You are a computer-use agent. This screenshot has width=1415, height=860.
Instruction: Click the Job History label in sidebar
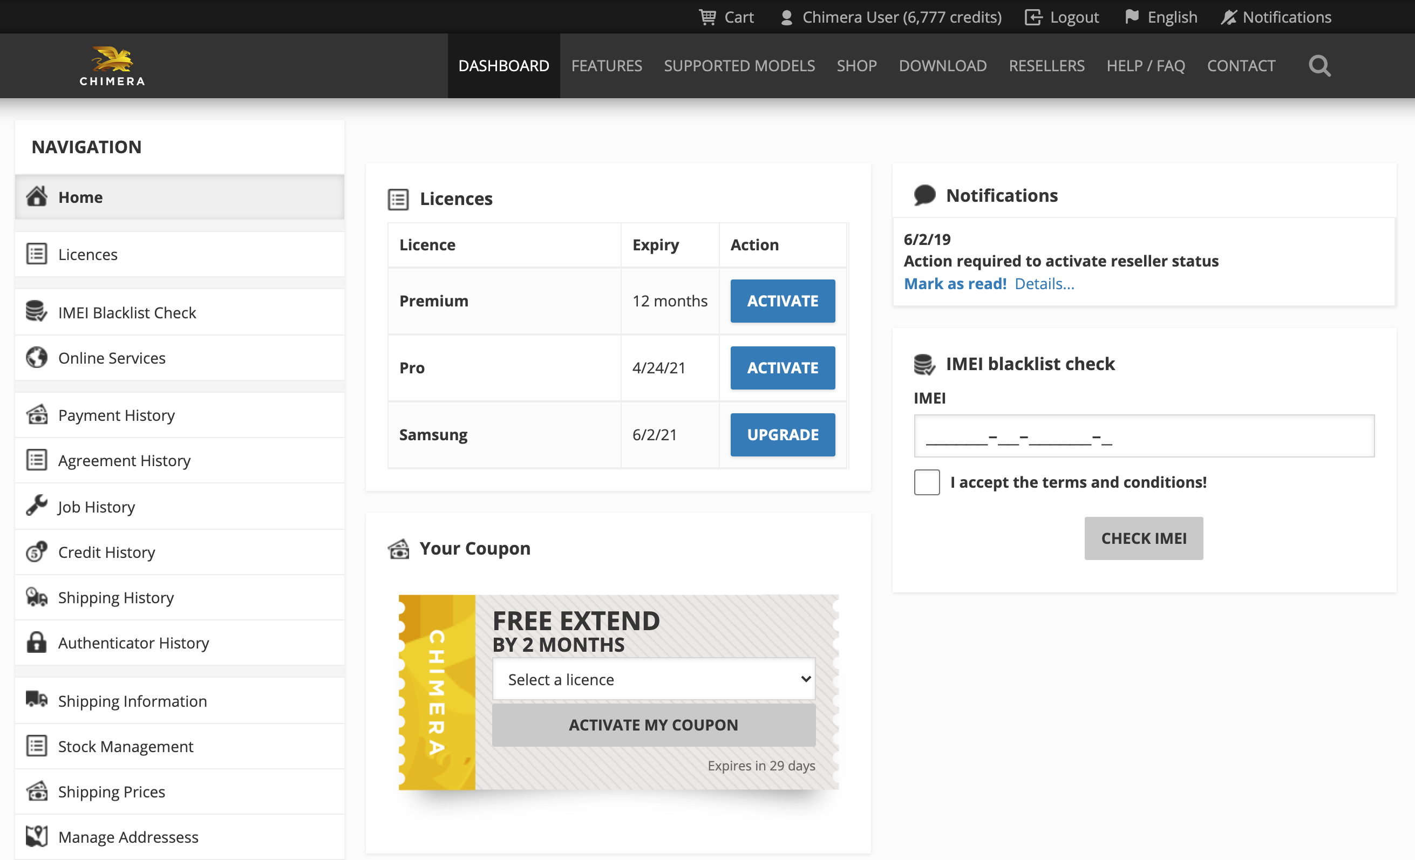[97, 507]
